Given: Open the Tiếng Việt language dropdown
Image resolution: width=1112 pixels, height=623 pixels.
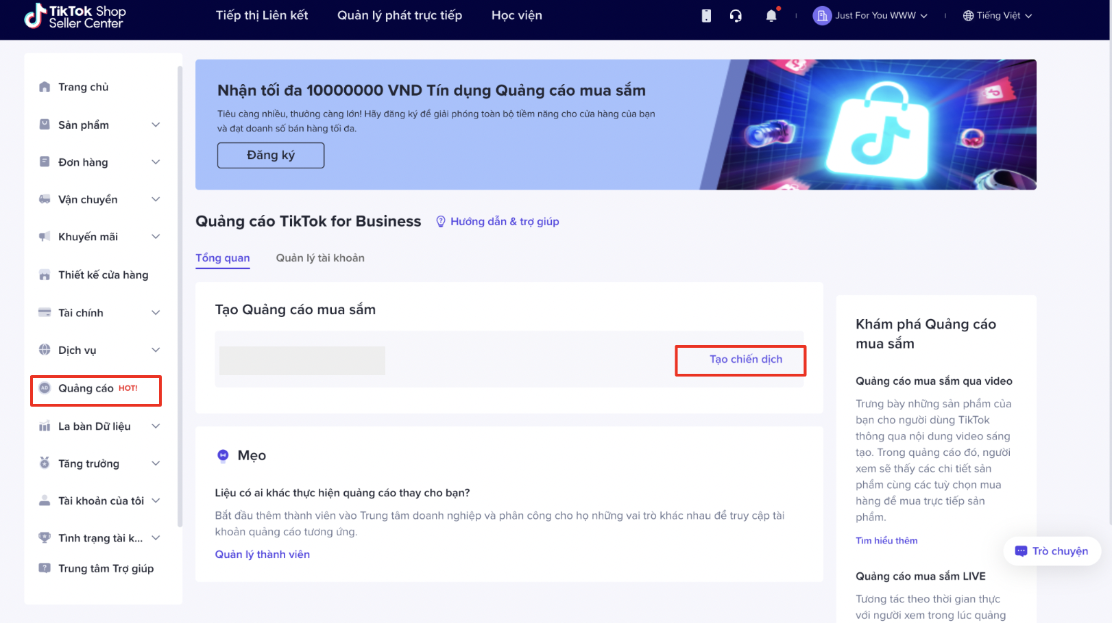Looking at the screenshot, I should click(x=998, y=16).
